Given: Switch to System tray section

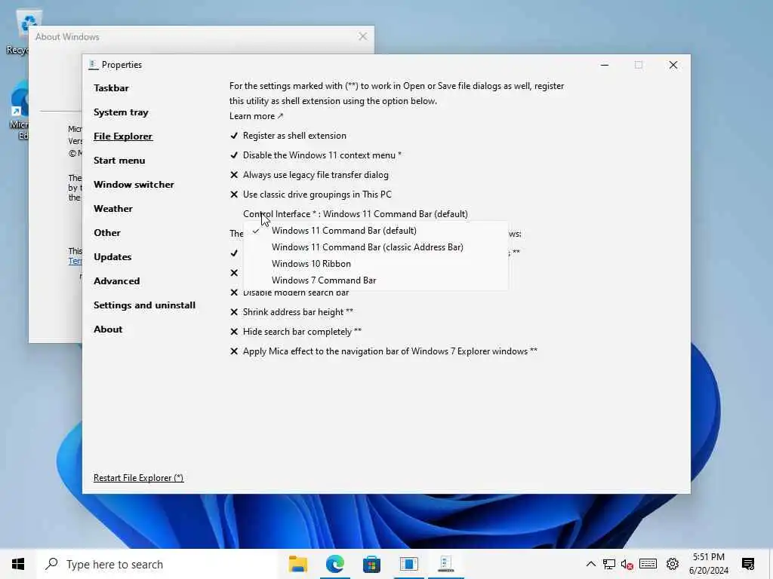Looking at the screenshot, I should (121, 112).
